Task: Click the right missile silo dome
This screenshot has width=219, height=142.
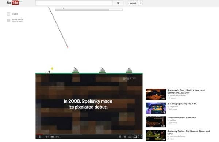Action: pyautogui.click(x=129, y=70)
